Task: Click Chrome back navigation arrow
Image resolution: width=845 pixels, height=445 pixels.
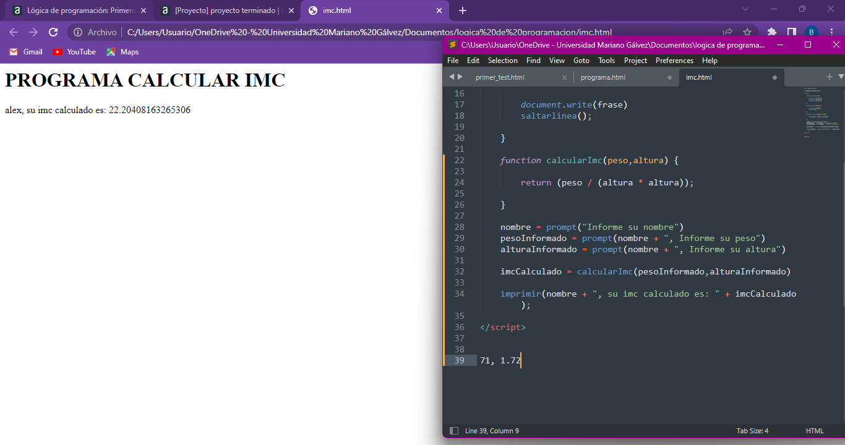Action: (x=14, y=32)
